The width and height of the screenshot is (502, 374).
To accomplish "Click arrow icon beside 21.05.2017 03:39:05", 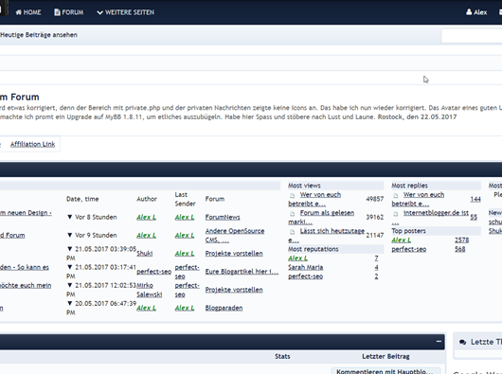I will coord(70,249).
